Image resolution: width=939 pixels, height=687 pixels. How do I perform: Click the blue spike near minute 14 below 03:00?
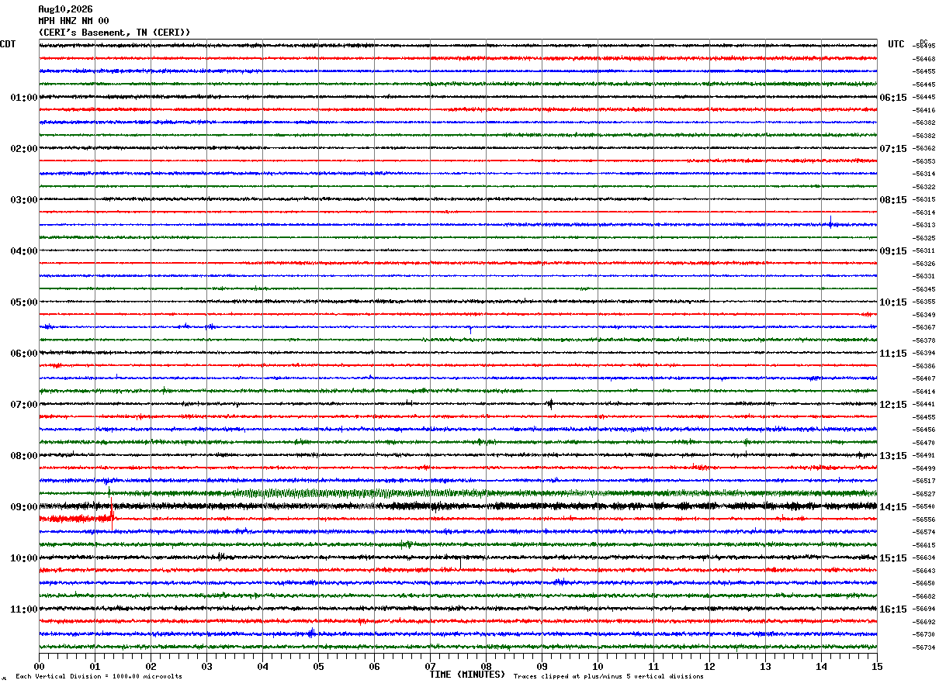[830, 223]
